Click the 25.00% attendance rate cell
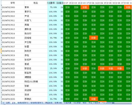132x105 pixels. point(52,69)
